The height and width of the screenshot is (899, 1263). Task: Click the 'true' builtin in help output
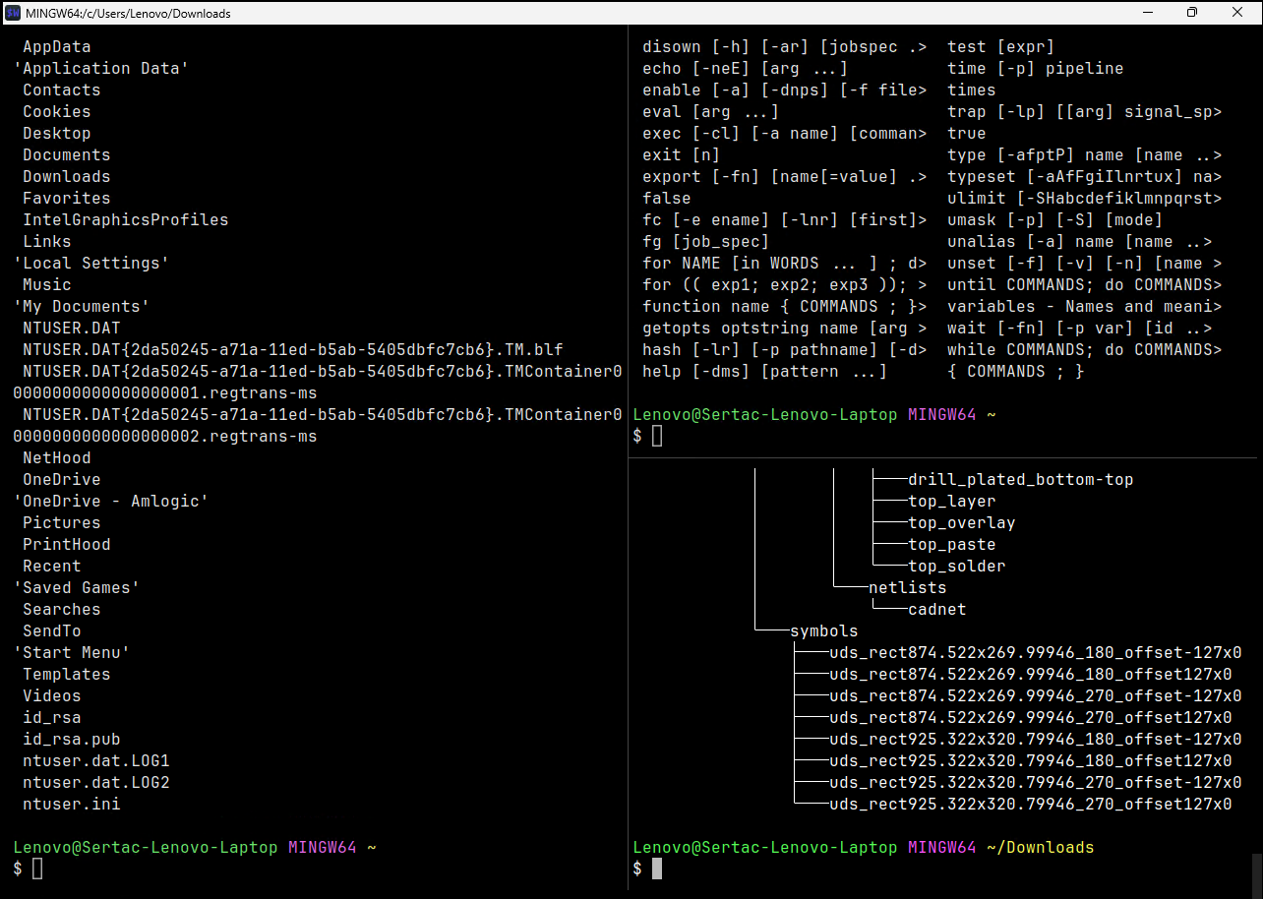(967, 134)
